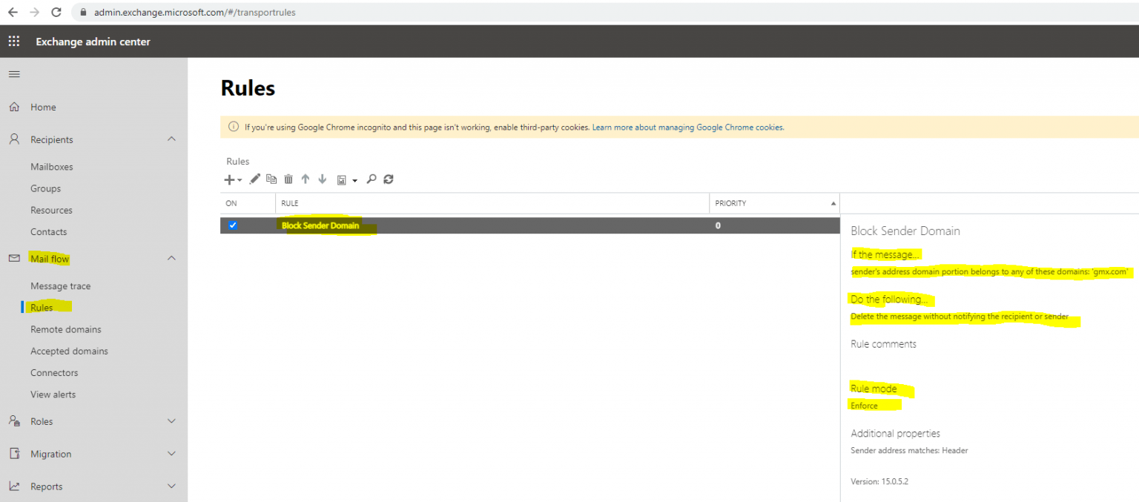The width and height of the screenshot is (1139, 502).
Task: Refresh the rules list
Action: (x=389, y=179)
